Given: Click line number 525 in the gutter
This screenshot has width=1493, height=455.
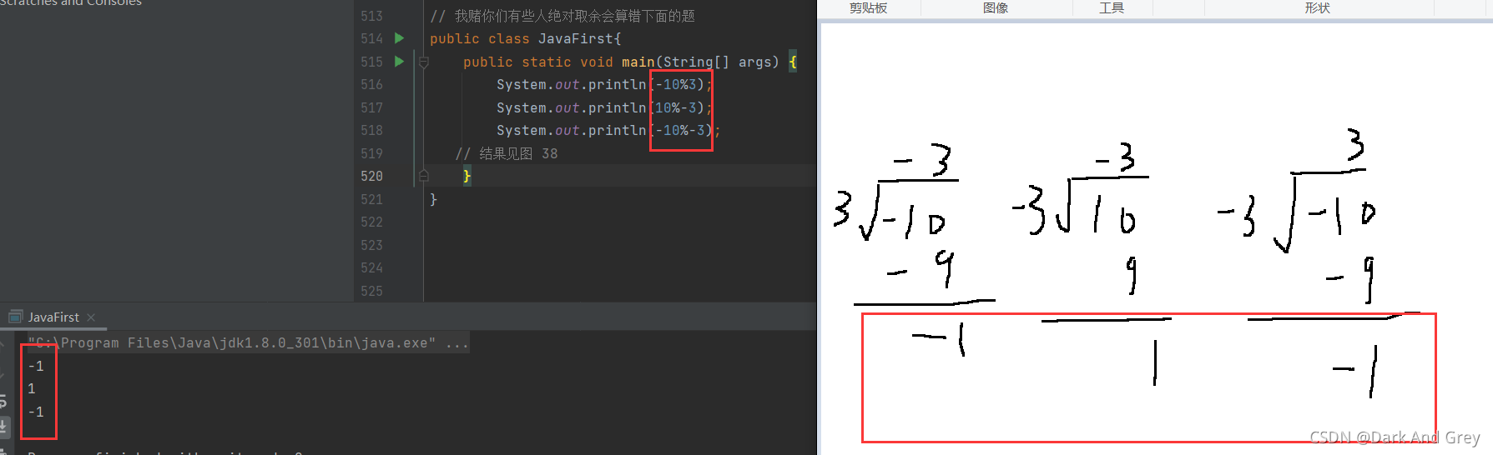Looking at the screenshot, I should (371, 291).
